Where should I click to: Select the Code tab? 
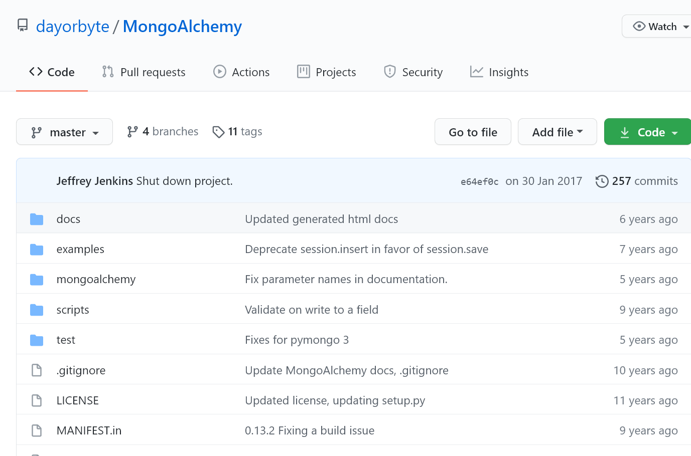point(52,72)
